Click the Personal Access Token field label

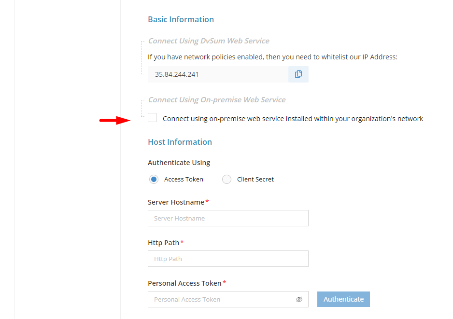tap(184, 283)
